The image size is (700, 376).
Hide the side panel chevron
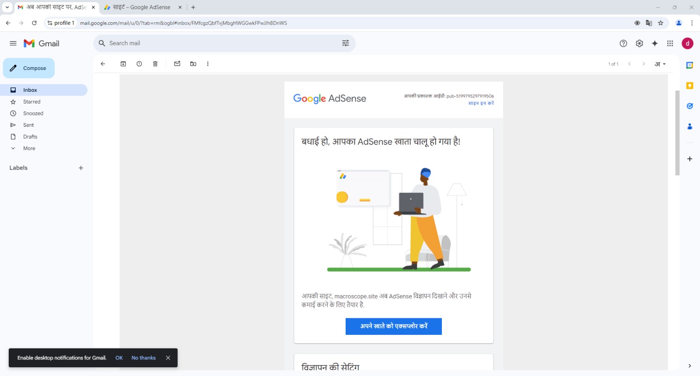tap(690, 366)
